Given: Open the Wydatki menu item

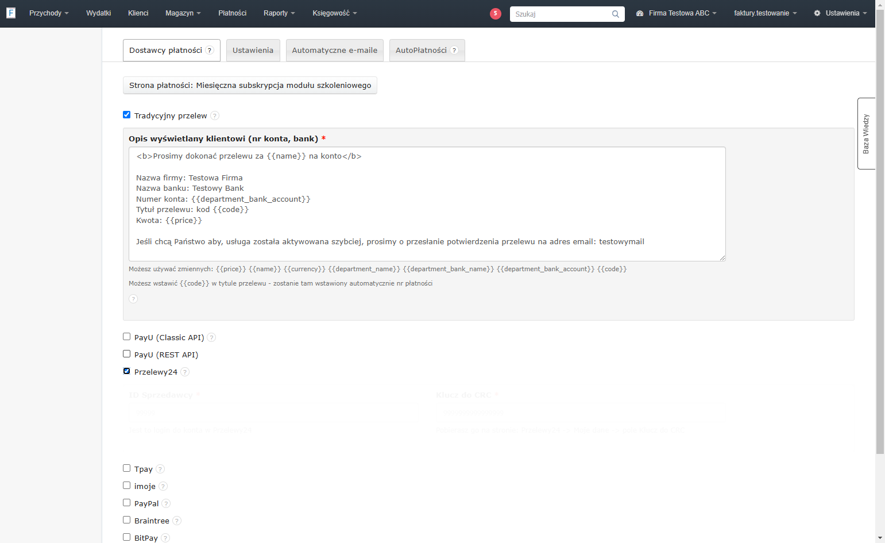Looking at the screenshot, I should click(x=99, y=13).
